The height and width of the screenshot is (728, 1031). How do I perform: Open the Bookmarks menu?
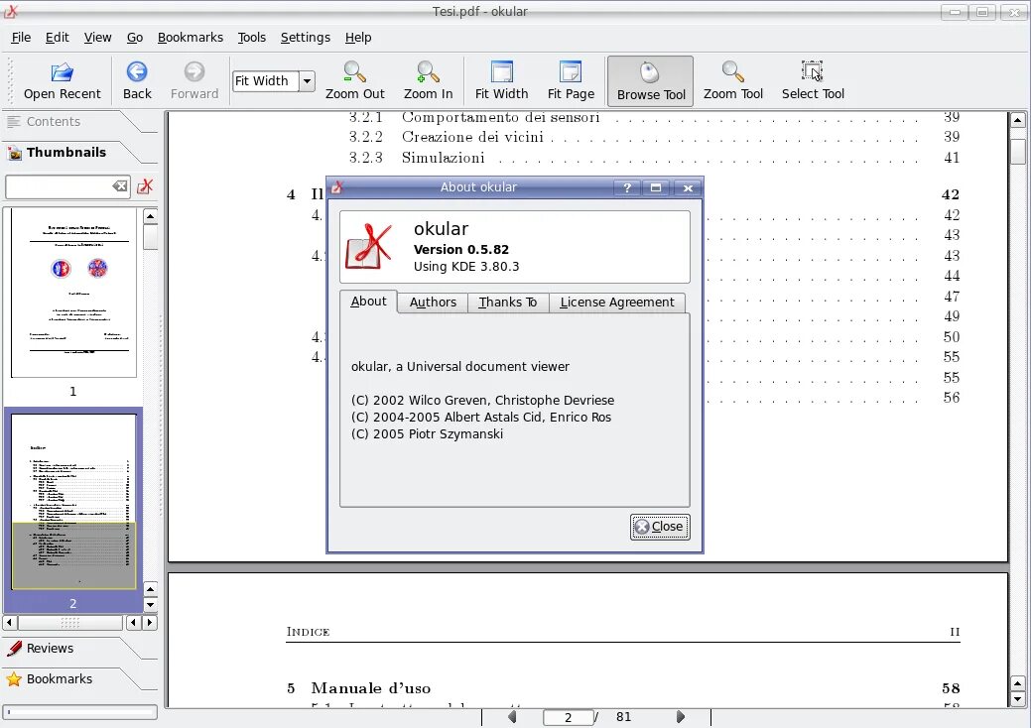190,38
